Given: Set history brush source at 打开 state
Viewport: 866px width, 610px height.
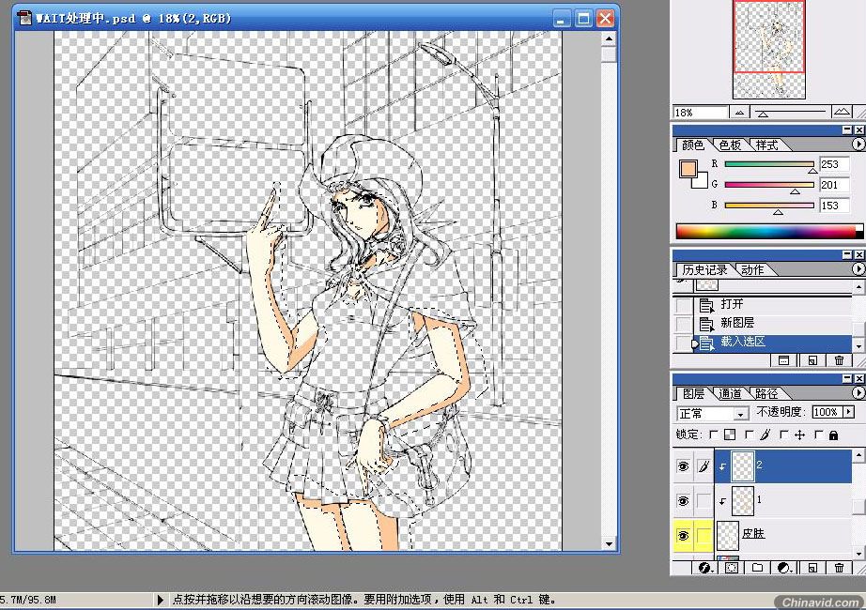Looking at the screenshot, I should pyautogui.click(x=684, y=305).
